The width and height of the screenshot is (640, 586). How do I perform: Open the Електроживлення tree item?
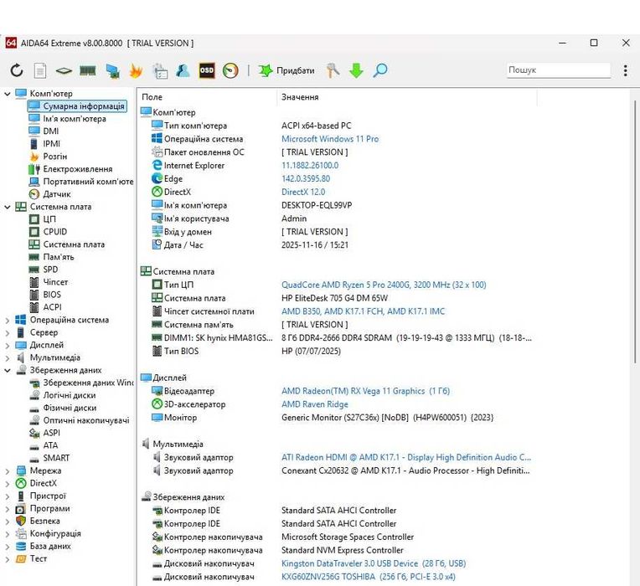point(70,169)
